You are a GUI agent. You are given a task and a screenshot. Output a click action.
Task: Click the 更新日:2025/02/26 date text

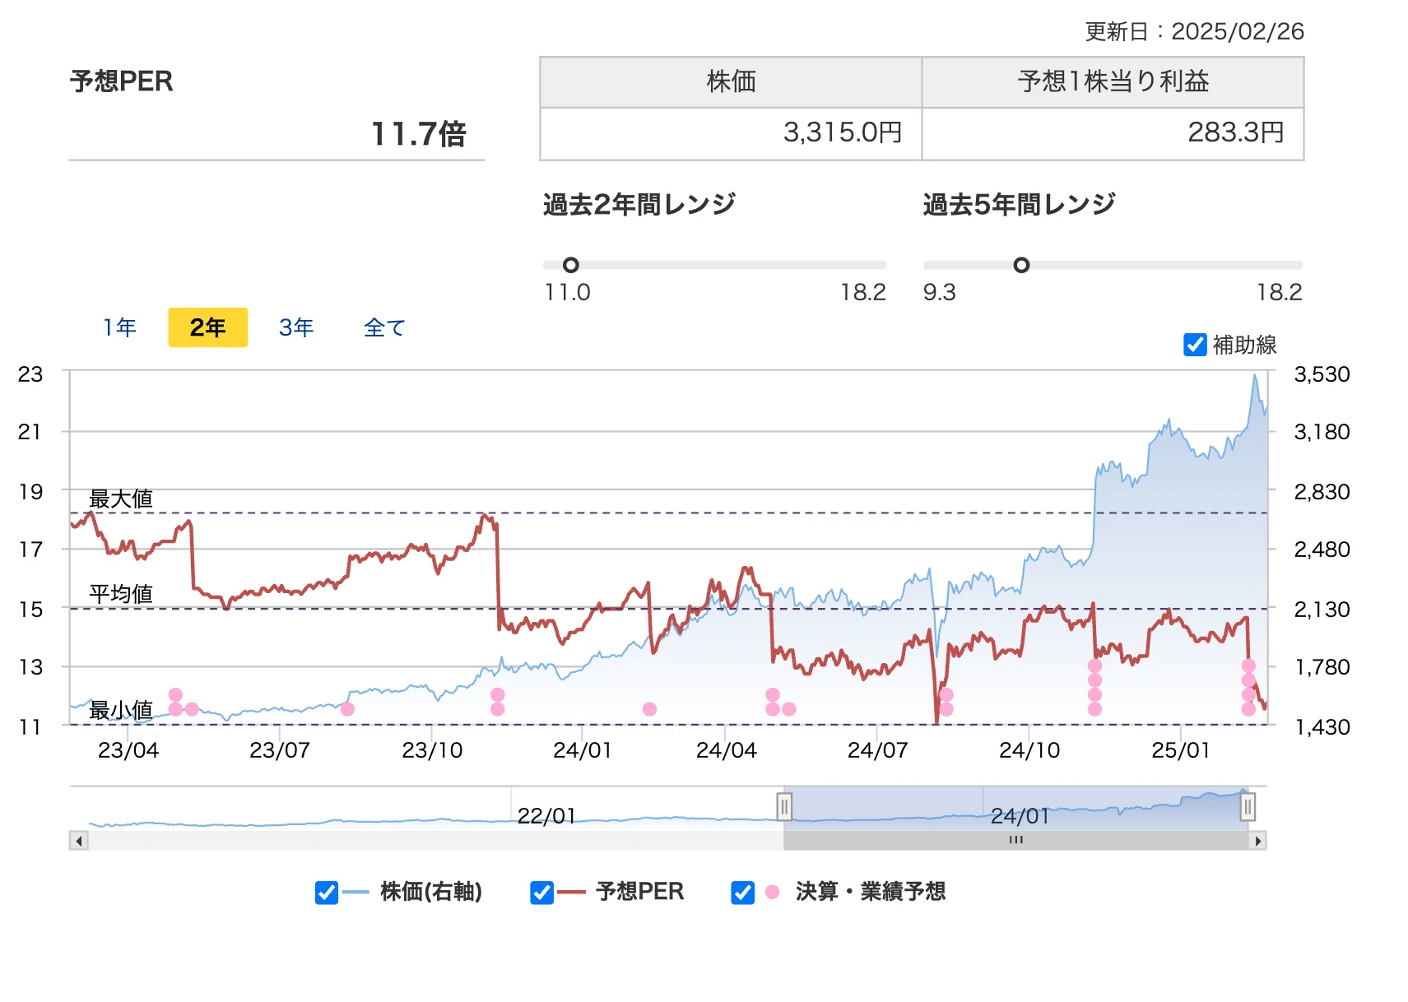point(1194,31)
